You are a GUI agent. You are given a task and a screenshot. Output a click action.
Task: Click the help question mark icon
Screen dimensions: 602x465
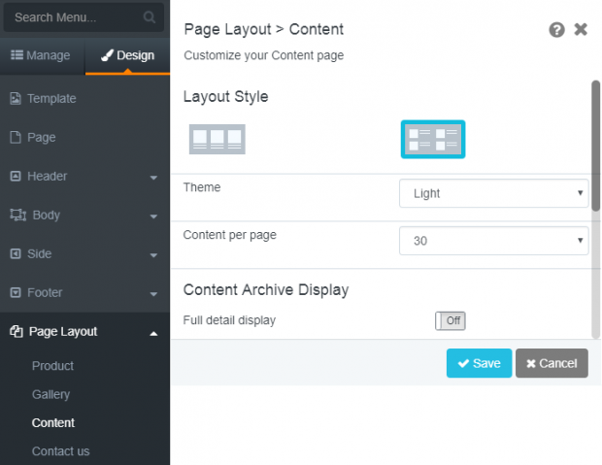pyautogui.click(x=556, y=29)
